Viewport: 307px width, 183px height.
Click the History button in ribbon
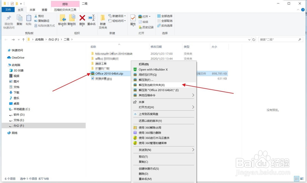pyautogui.click(x=146, y=27)
